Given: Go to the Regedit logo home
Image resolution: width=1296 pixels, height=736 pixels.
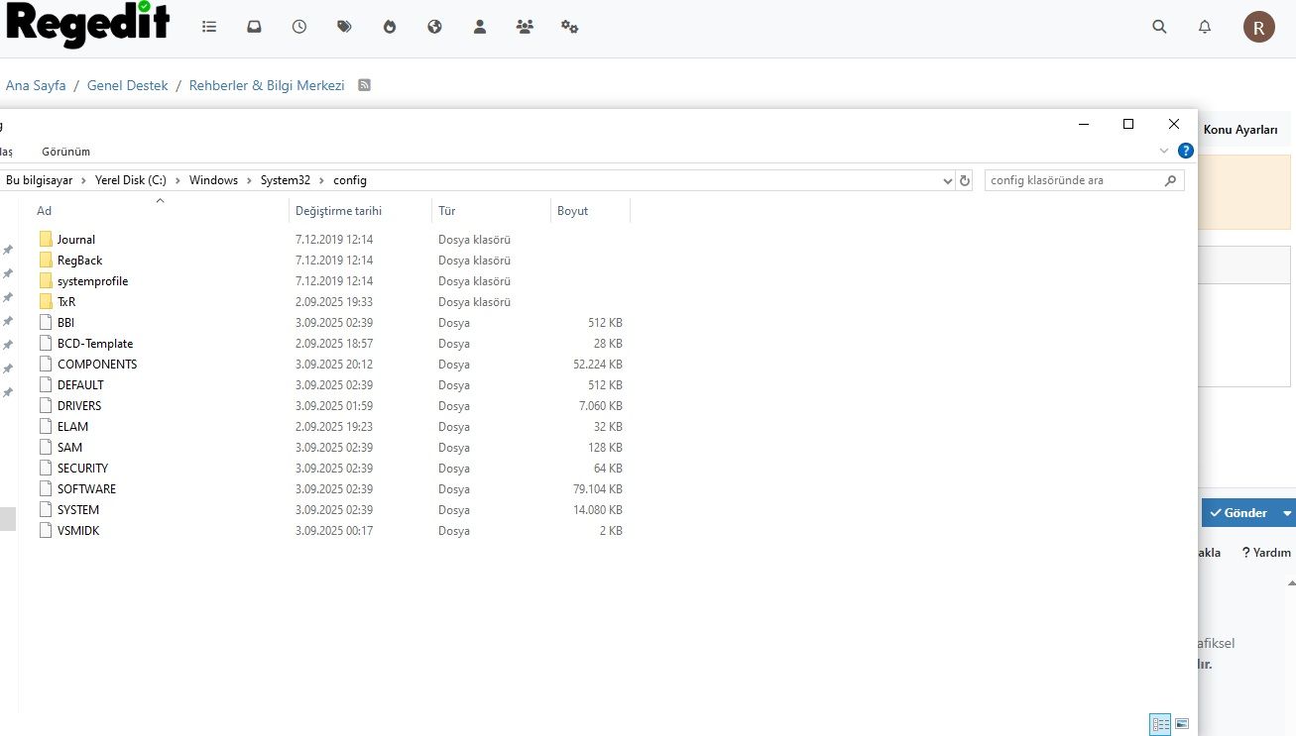Looking at the screenshot, I should pyautogui.click(x=87, y=26).
